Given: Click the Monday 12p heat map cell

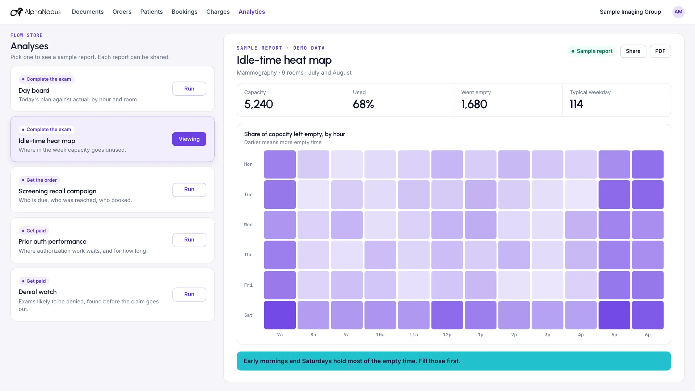Looking at the screenshot, I should pyautogui.click(x=447, y=164).
